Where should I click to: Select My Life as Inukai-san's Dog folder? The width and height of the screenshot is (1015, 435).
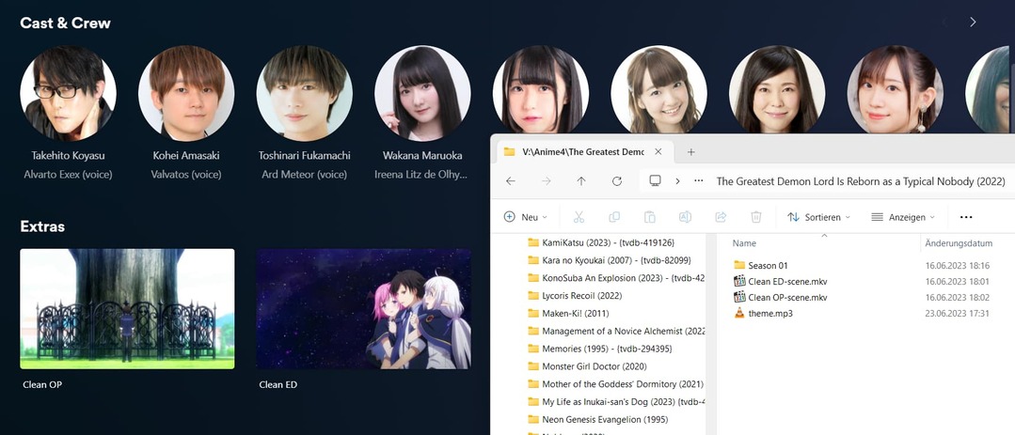point(616,401)
